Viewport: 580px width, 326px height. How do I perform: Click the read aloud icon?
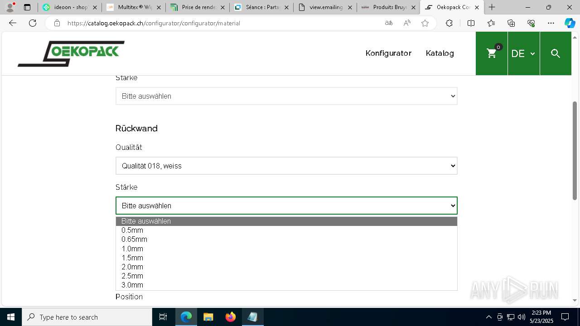click(407, 23)
